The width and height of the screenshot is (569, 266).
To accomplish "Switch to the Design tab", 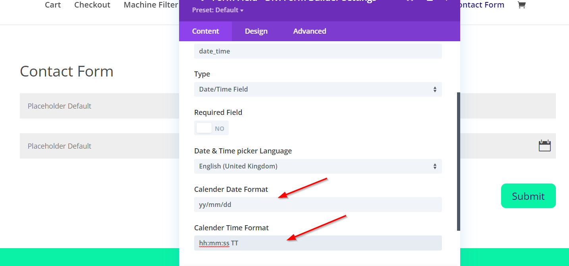I will click(256, 31).
